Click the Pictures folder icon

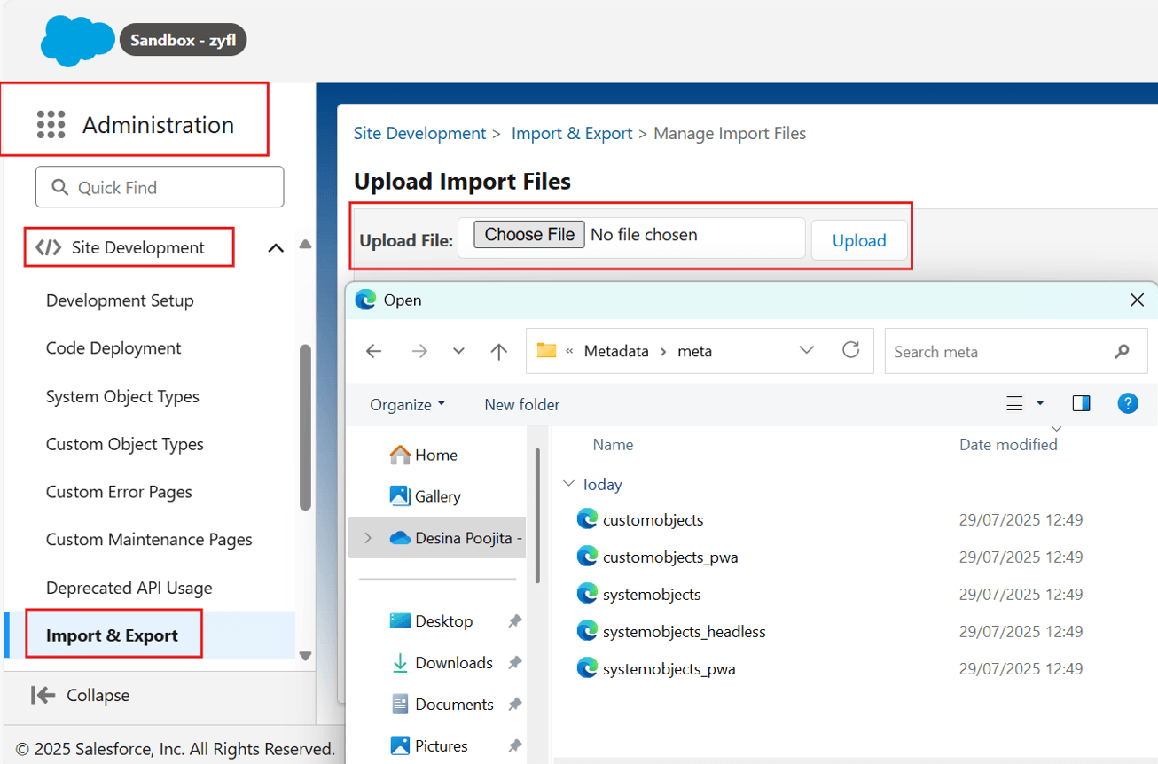tap(400, 745)
